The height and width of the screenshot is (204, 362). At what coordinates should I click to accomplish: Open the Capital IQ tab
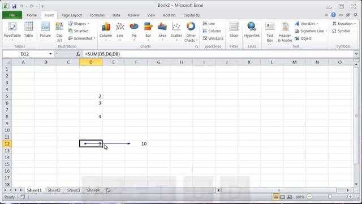pos(191,15)
